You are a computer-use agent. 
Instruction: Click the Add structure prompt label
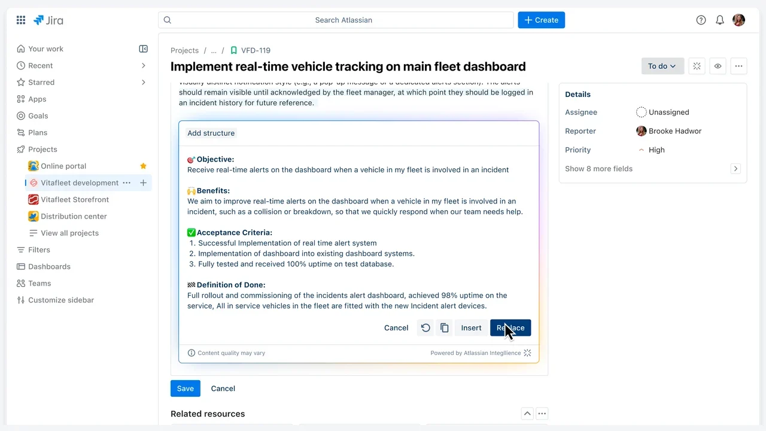pyautogui.click(x=211, y=133)
